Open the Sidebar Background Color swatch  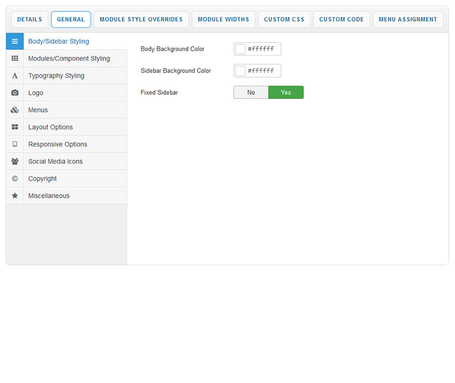click(241, 71)
